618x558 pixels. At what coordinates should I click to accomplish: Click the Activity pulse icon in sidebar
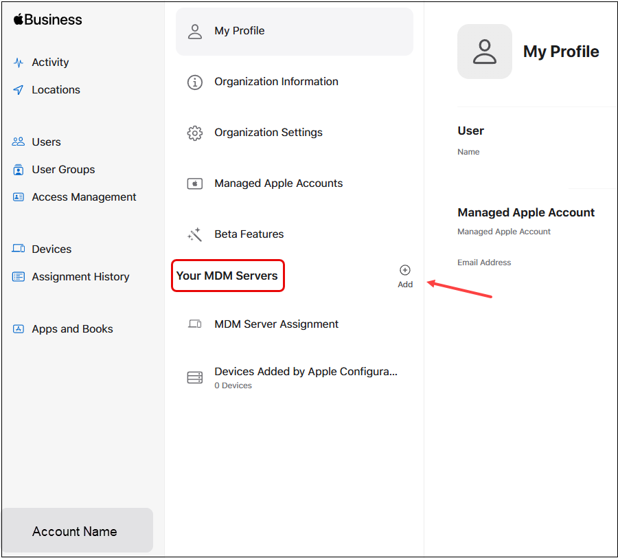19,63
